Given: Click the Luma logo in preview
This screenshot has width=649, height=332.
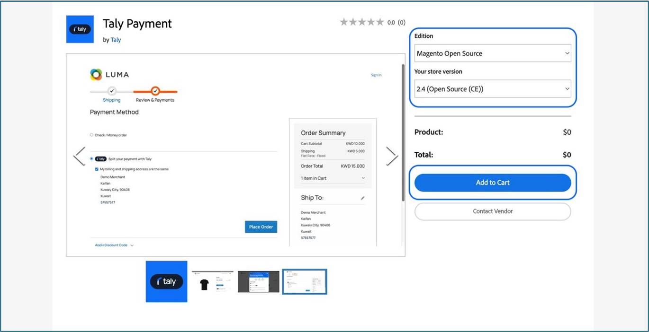Looking at the screenshot, I should [x=109, y=74].
